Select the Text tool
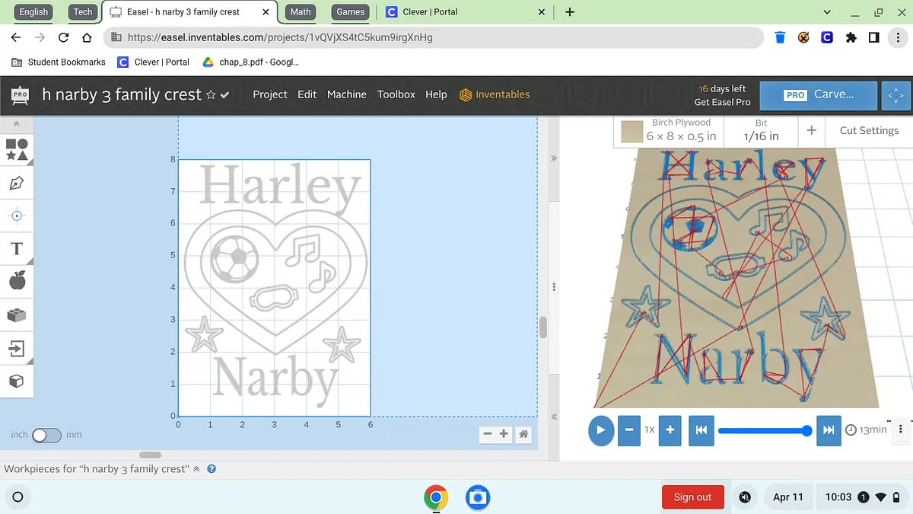913x514 pixels. [17, 249]
